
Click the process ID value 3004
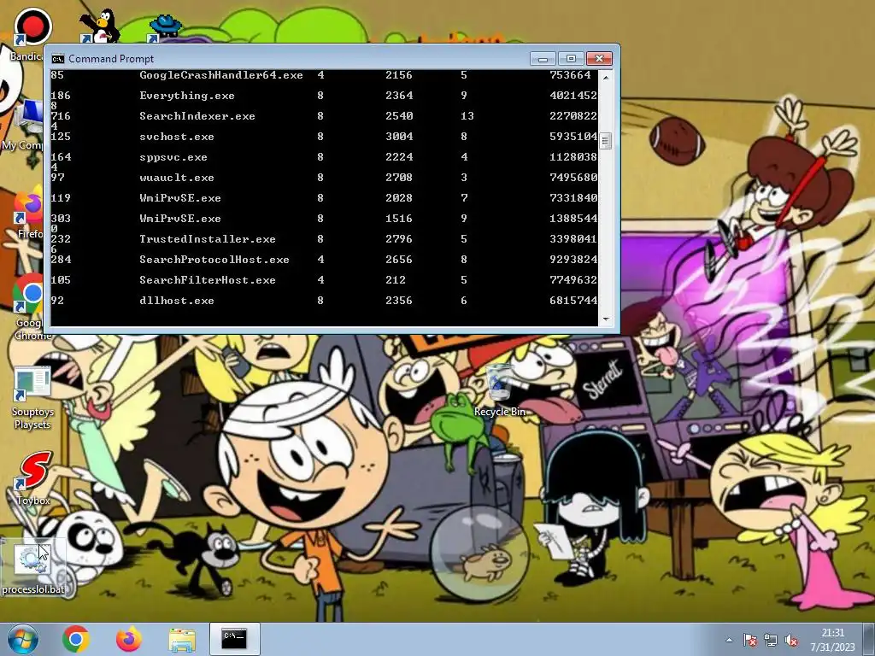tap(399, 137)
